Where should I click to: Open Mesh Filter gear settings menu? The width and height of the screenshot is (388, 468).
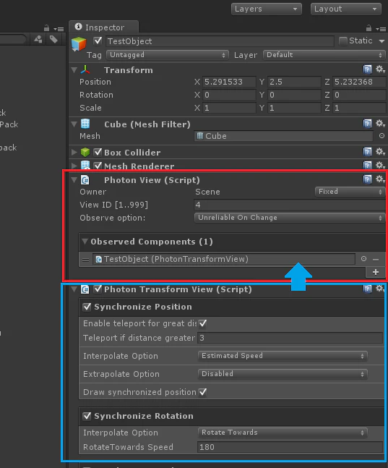coord(380,124)
